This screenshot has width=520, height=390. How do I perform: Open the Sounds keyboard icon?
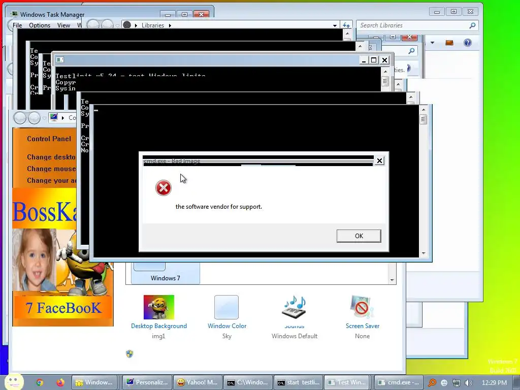click(294, 307)
